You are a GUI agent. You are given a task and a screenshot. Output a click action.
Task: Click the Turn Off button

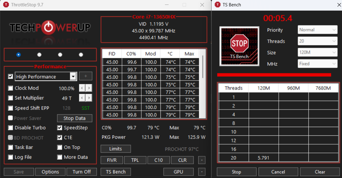pyautogui.click(x=82, y=172)
